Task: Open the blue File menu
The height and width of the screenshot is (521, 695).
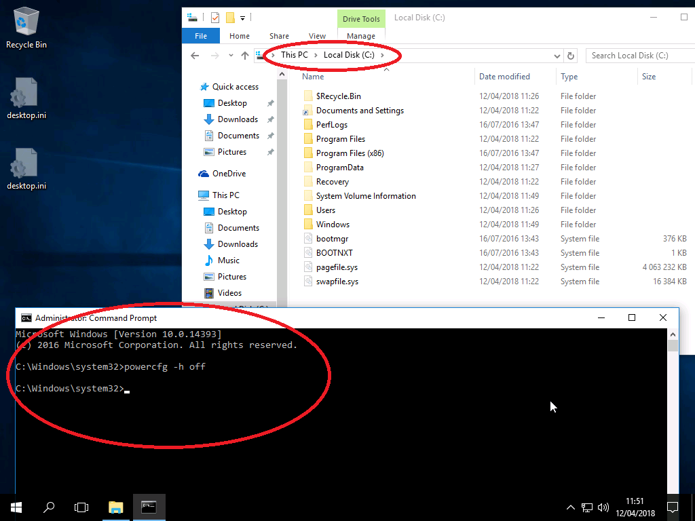Action: [x=201, y=36]
